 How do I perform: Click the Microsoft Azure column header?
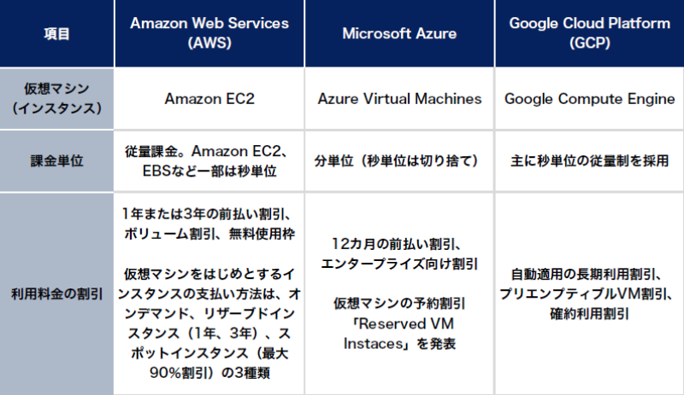(398, 34)
